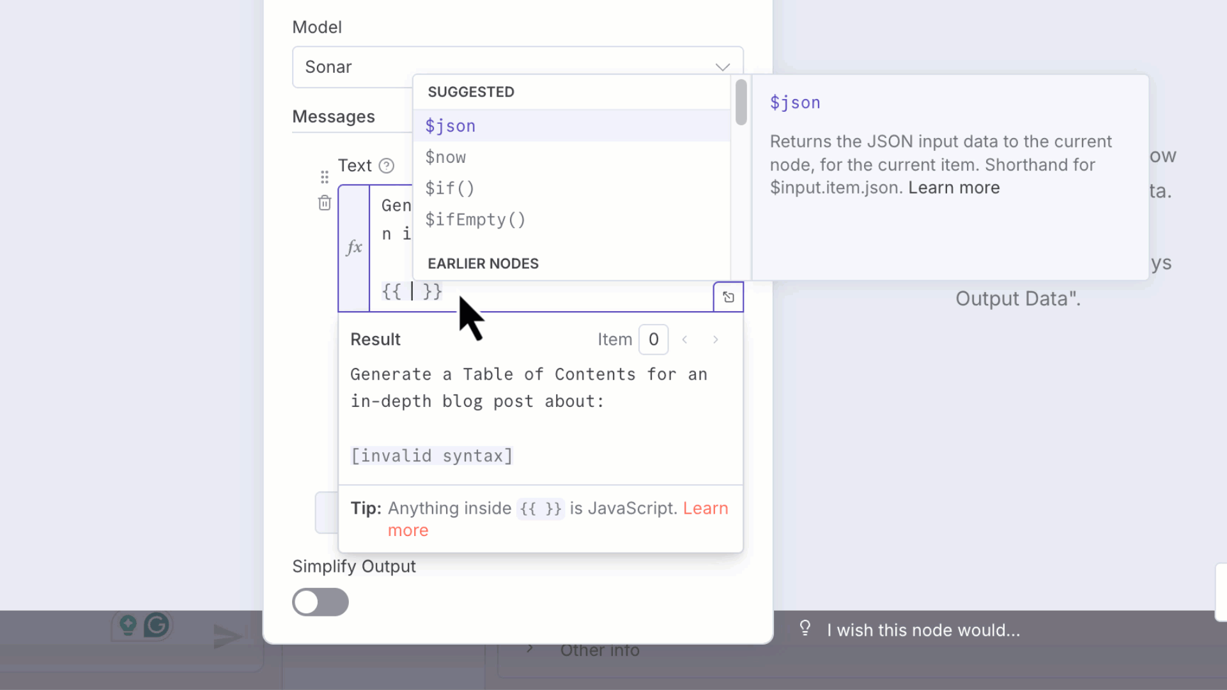The image size is (1227, 690).
Task: Open the Learn more link in Tip
Action: (705, 509)
